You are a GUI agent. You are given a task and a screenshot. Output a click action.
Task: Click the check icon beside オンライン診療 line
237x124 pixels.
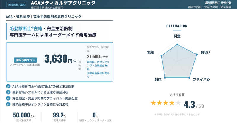pos(8,104)
